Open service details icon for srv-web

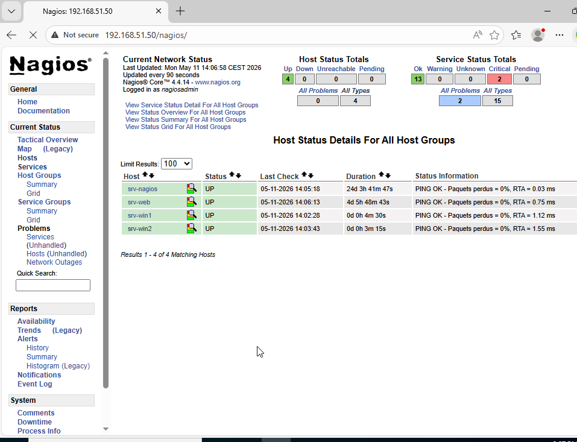coord(191,202)
